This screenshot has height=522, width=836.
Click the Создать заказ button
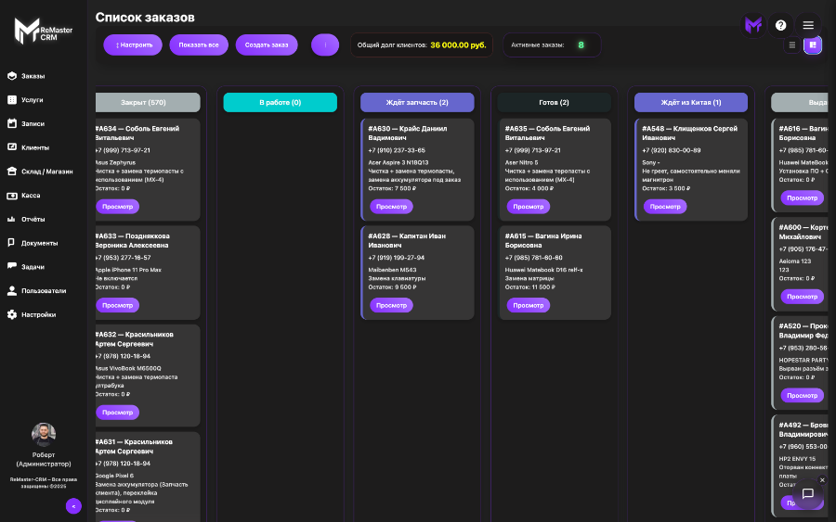click(x=267, y=45)
